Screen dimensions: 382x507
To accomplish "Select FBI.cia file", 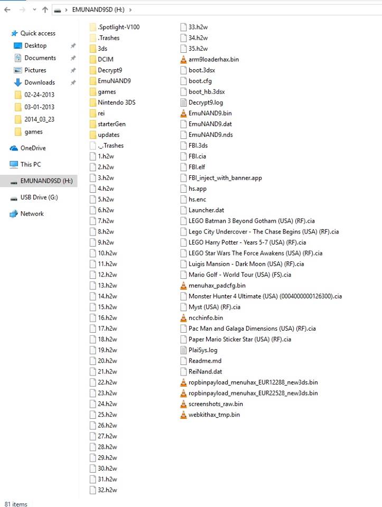I will [197, 156].
